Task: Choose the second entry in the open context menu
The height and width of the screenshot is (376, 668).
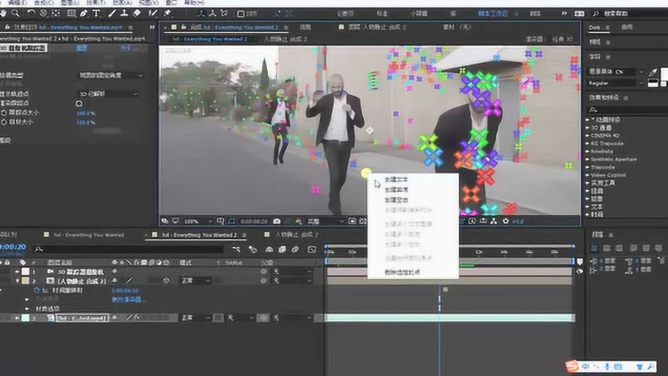Action: click(398, 190)
